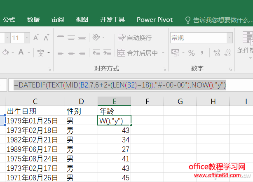The width and height of the screenshot is (253, 182).
Task: Click the font size 11 field
Action: pos(17,38)
